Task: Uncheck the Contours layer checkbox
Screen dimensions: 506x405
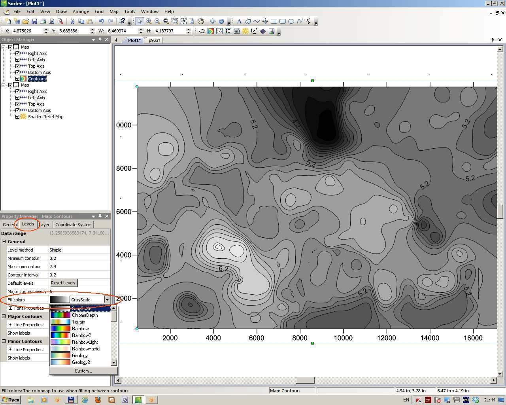Action: click(x=17, y=79)
